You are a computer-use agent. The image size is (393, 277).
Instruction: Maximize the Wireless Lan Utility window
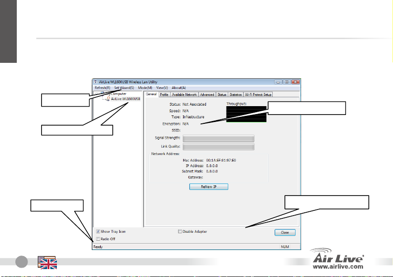pyautogui.click(x=287, y=81)
